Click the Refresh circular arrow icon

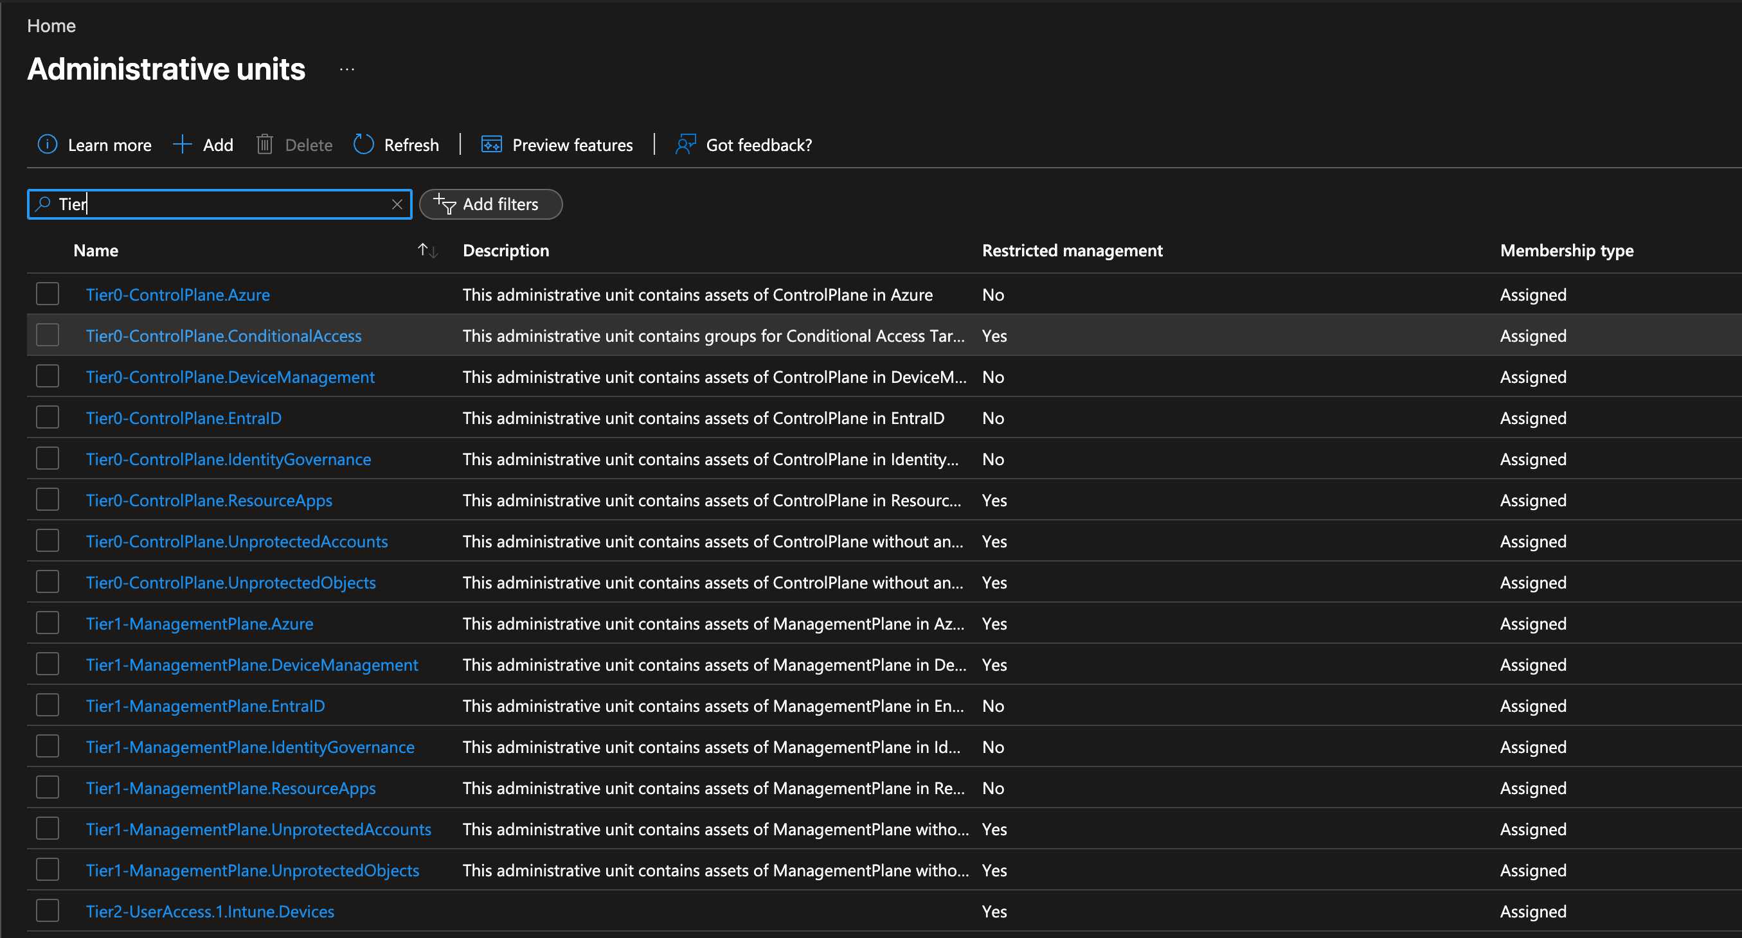click(364, 144)
